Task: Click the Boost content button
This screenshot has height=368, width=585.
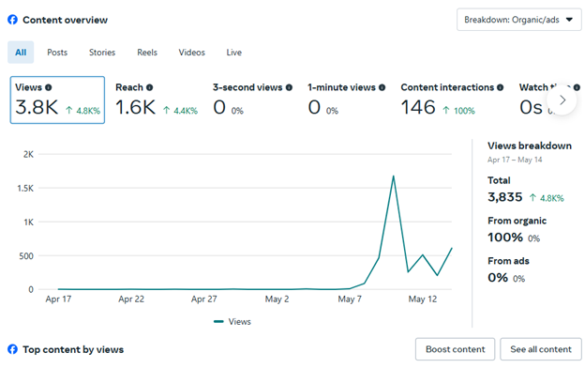Action: point(456,349)
